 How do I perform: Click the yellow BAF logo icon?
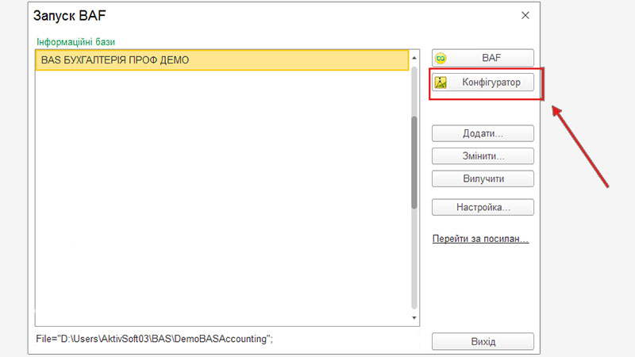(x=441, y=58)
